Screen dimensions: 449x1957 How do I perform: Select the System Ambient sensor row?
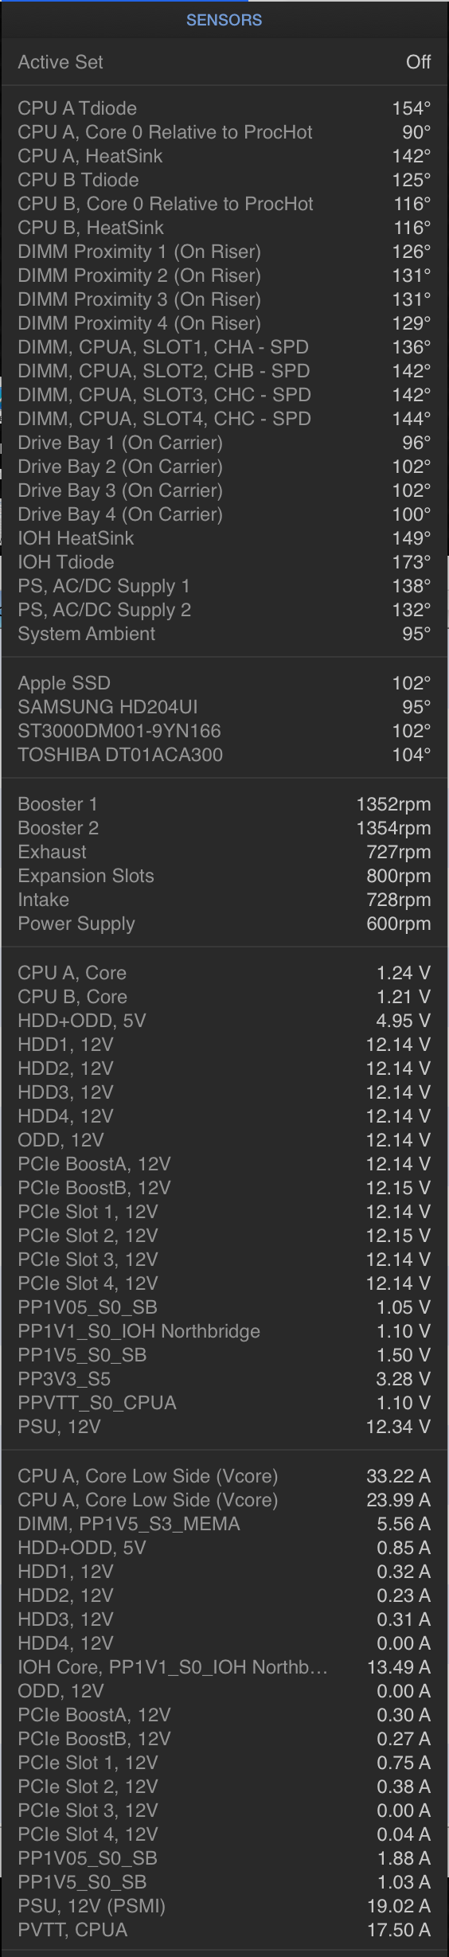click(224, 634)
